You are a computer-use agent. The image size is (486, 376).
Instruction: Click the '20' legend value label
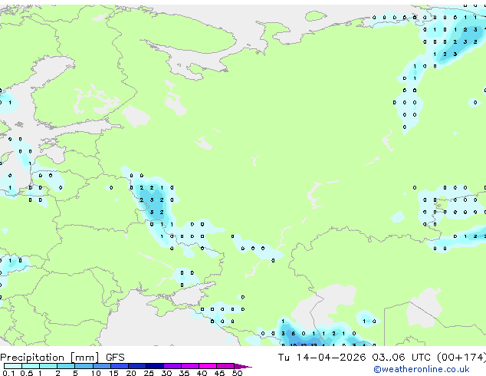[x=131, y=373]
